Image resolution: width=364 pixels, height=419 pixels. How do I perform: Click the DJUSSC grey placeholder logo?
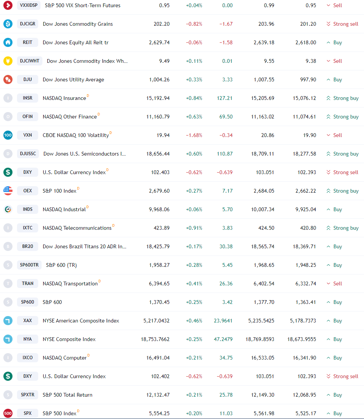(x=8, y=154)
